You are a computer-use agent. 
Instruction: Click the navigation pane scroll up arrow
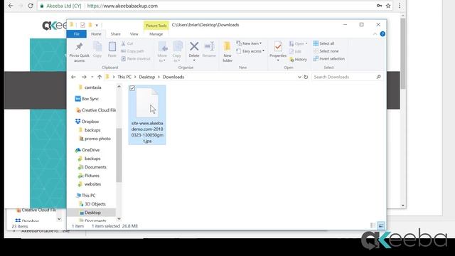(x=119, y=87)
